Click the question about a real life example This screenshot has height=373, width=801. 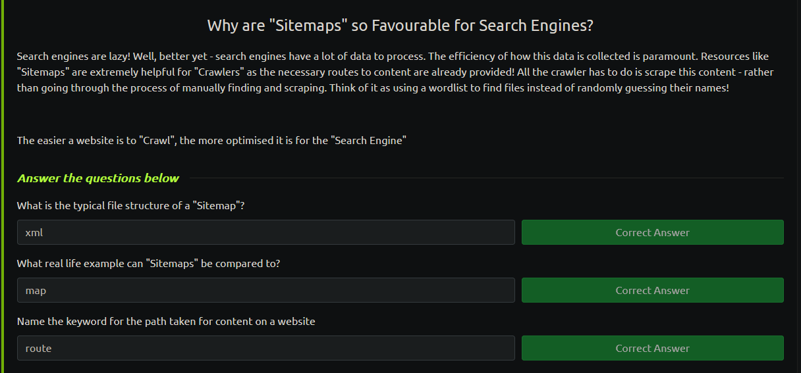click(149, 264)
